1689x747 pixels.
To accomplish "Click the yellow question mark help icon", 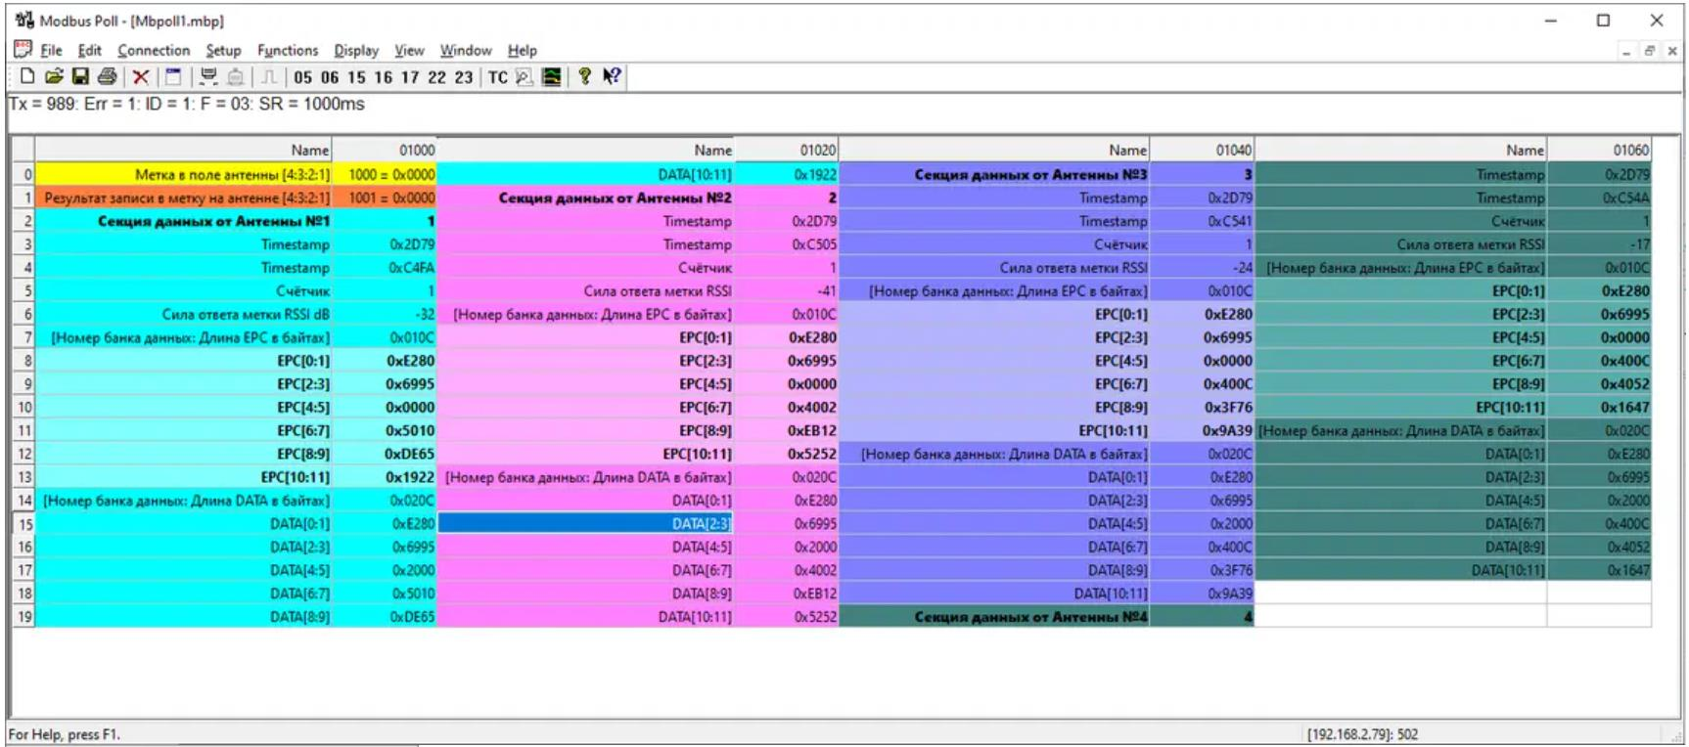I will pos(584,77).
